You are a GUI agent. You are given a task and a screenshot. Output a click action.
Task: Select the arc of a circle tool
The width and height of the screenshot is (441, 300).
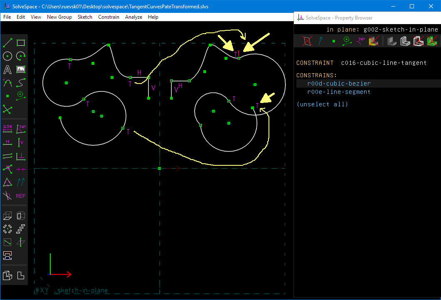click(20, 56)
